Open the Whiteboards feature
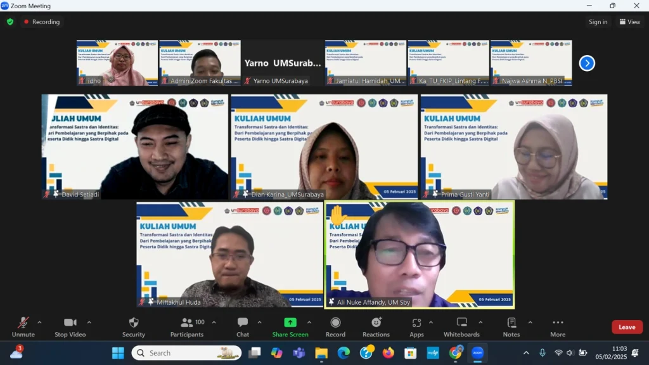Viewport: 649px width, 365px height. 461,323
